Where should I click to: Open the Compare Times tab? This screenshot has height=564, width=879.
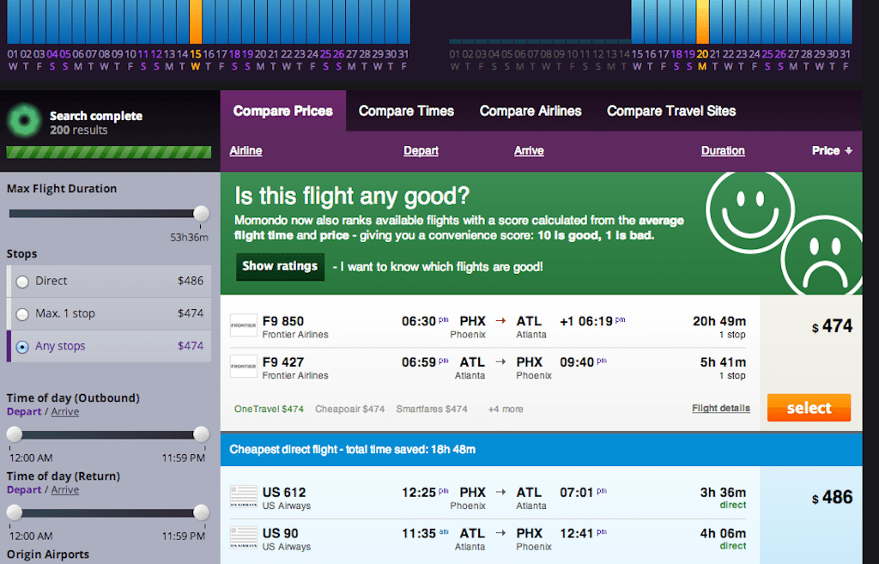tap(406, 111)
